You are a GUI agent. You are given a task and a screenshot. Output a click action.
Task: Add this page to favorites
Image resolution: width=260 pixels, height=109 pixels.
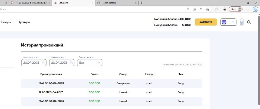[208, 9]
